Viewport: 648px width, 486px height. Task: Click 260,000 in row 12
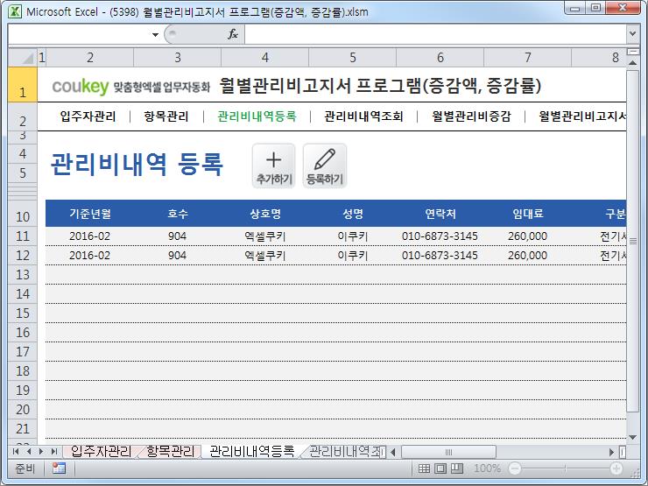click(x=528, y=256)
